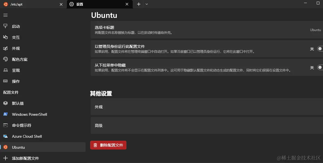Open 操作 settings page
This screenshot has height=163, width=323.
pyautogui.click(x=43, y=81)
